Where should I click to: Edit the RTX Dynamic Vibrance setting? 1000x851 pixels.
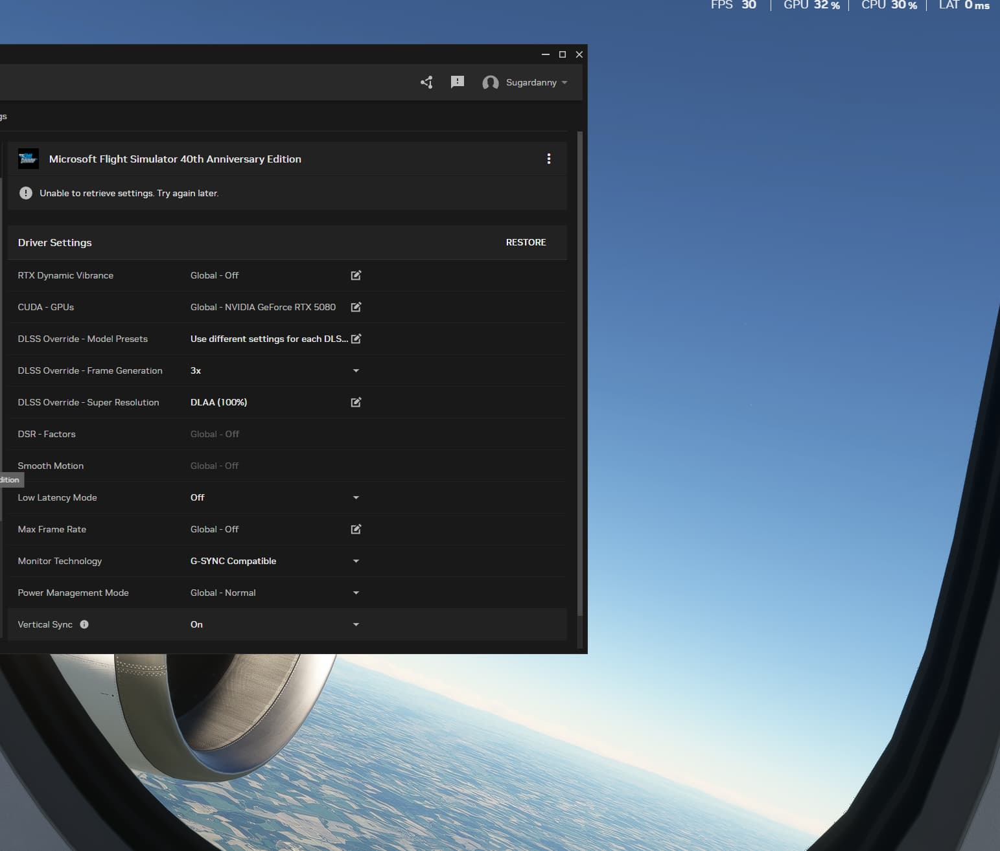coord(356,275)
